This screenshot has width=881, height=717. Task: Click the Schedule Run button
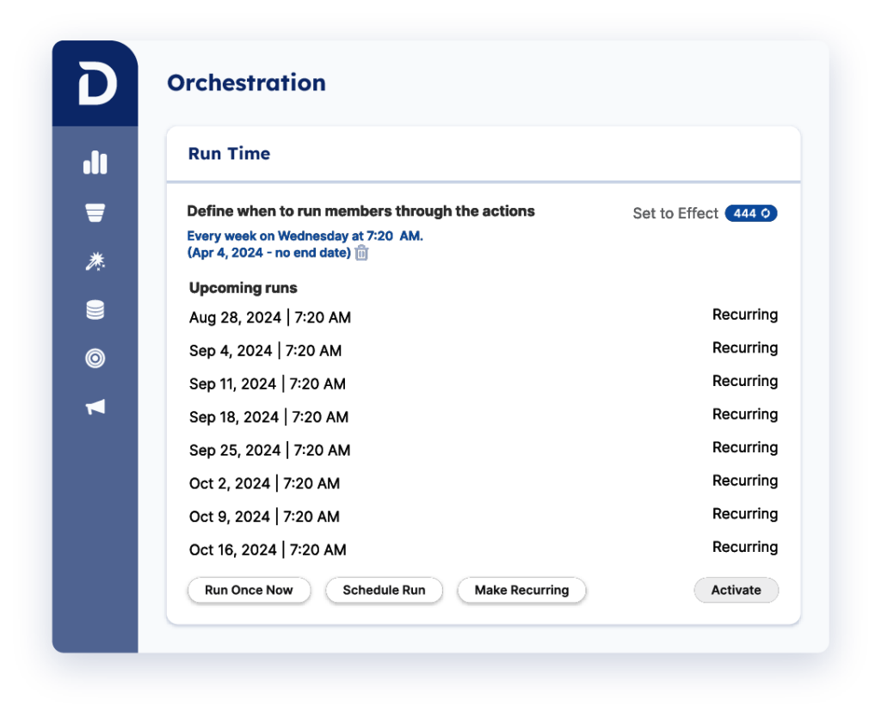click(x=384, y=591)
